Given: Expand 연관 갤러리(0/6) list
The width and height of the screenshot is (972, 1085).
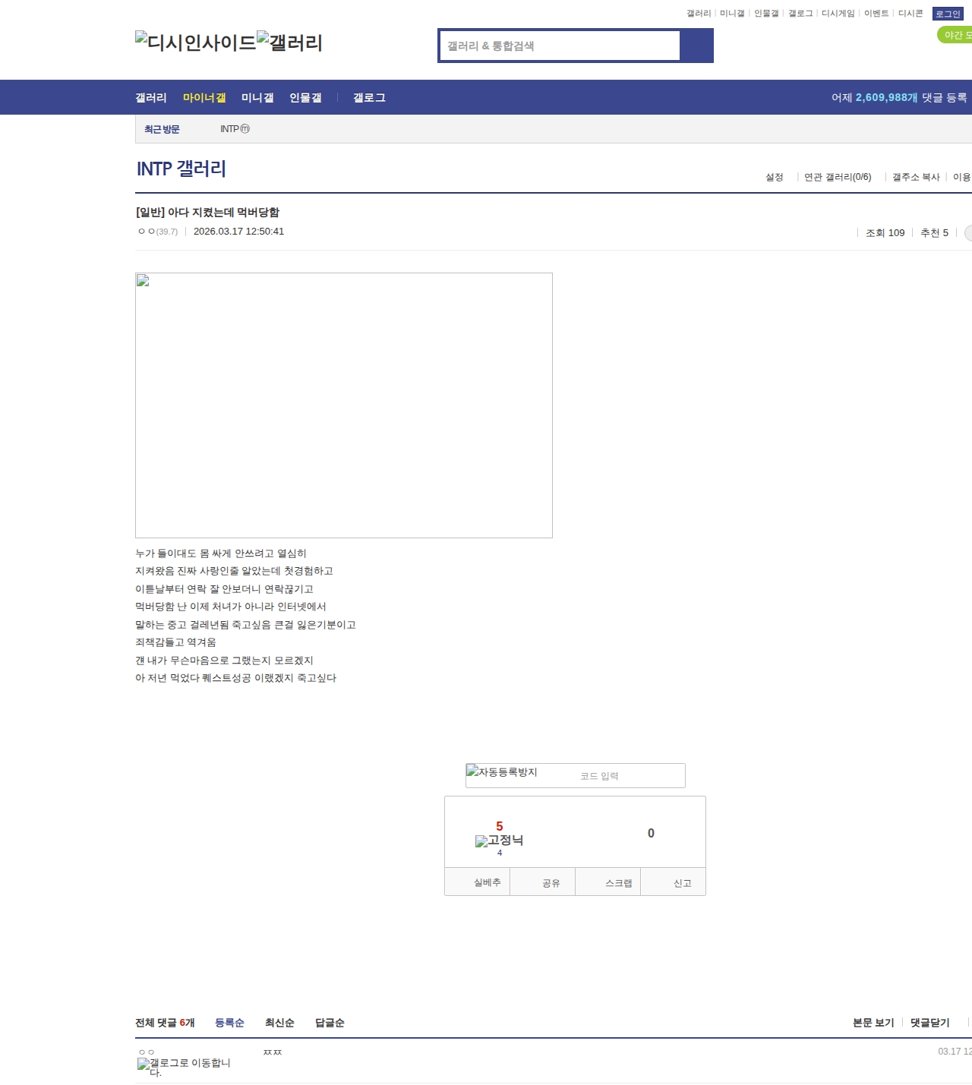Looking at the screenshot, I should [837, 177].
